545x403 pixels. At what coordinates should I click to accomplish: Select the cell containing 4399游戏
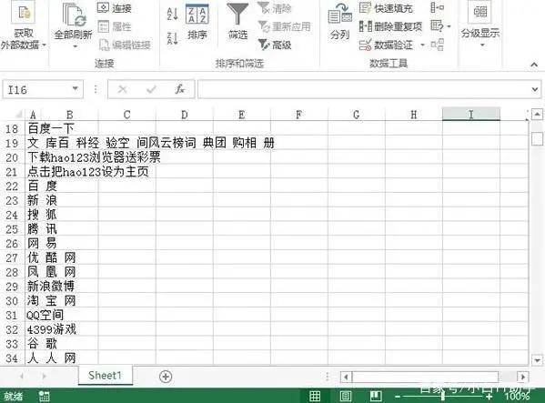[x=52, y=329]
